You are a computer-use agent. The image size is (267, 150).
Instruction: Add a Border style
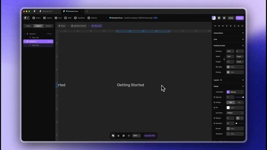point(235,129)
